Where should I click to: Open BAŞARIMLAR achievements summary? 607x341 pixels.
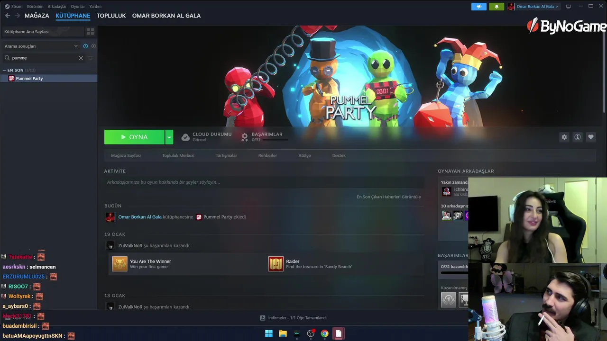264,137
